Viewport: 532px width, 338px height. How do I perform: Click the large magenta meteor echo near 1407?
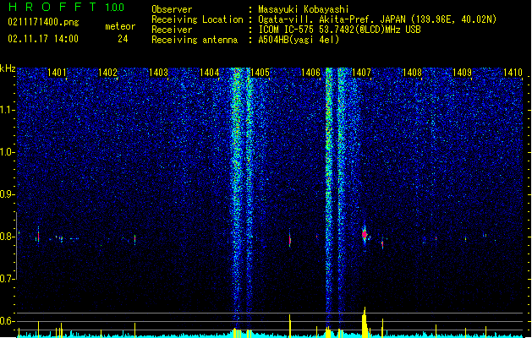point(365,234)
